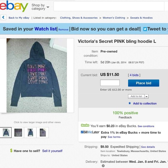Open Sweats & Hoodies breadcrumb category
Viewport: 168px width, 168px height.
tap(141, 18)
